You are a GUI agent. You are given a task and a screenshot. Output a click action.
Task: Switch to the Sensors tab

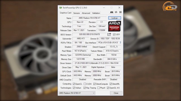coord(77,13)
